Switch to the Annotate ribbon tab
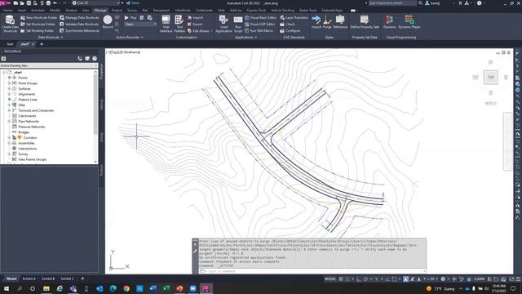This screenshot has width=522, height=294. click(x=38, y=11)
